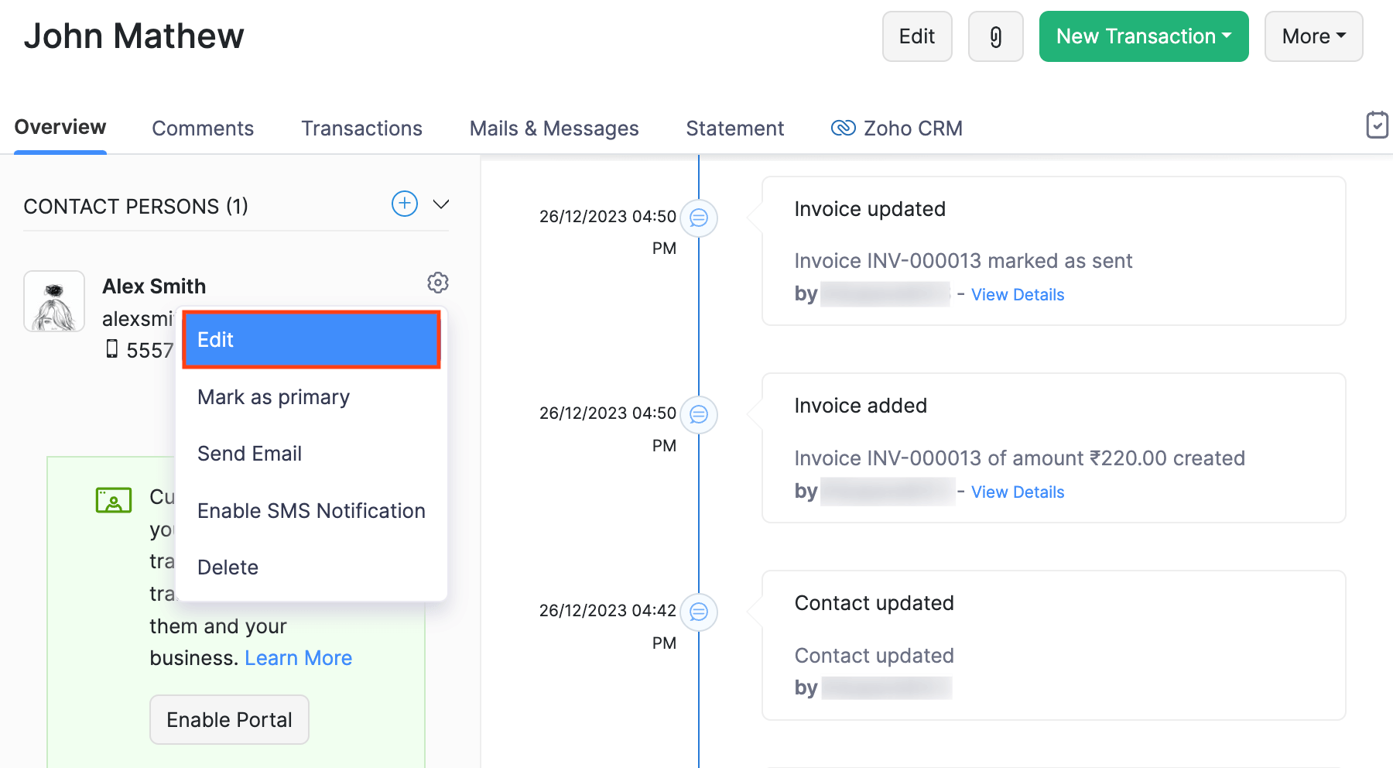Image resolution: width=1393 pixels, height=768 pixels.
Task: View Details of invoice INV-000013 creation
Action: coord(1017,492)
